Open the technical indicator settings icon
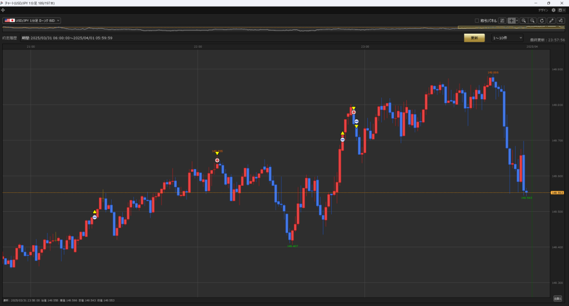This screenshot has width=569, height=306. point(561,21)
